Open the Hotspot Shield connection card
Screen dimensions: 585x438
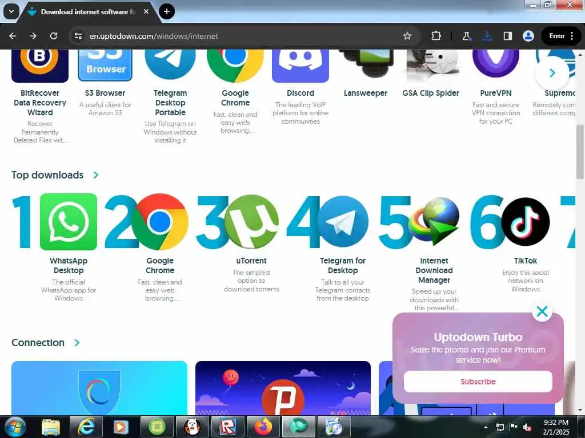(x=99, y=388)
